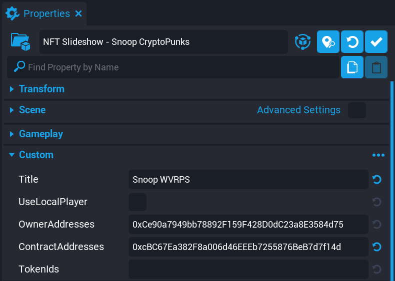Click the UseLocalPlayer property label

[x=53, y=202]
